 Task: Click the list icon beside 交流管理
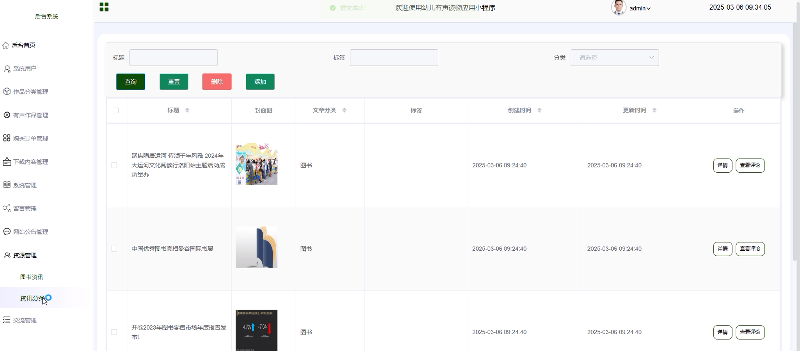point(7,320)
